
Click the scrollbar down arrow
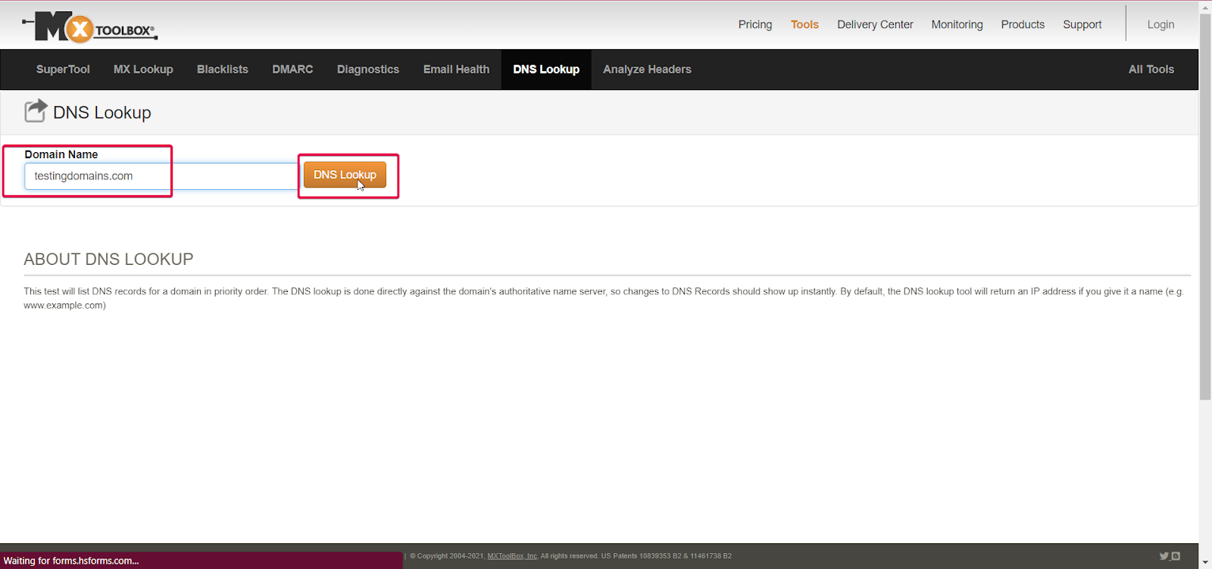pyautogui.click(x=1205, y=562)
